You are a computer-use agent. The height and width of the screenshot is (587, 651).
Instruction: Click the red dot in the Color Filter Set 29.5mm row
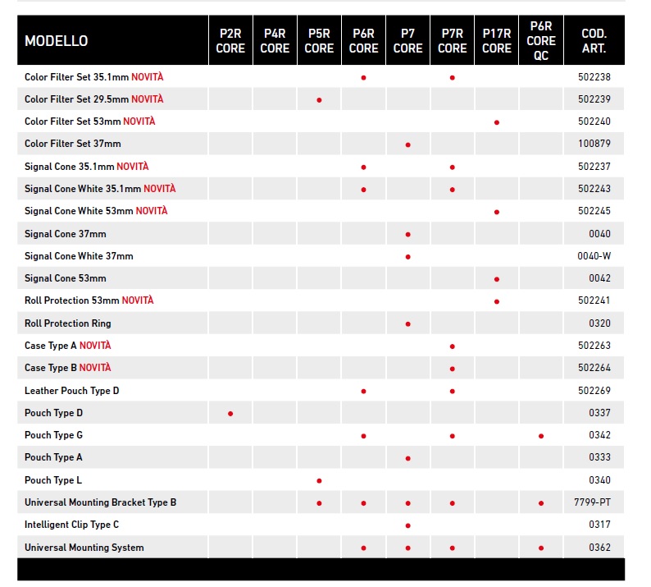pos(319,99)
